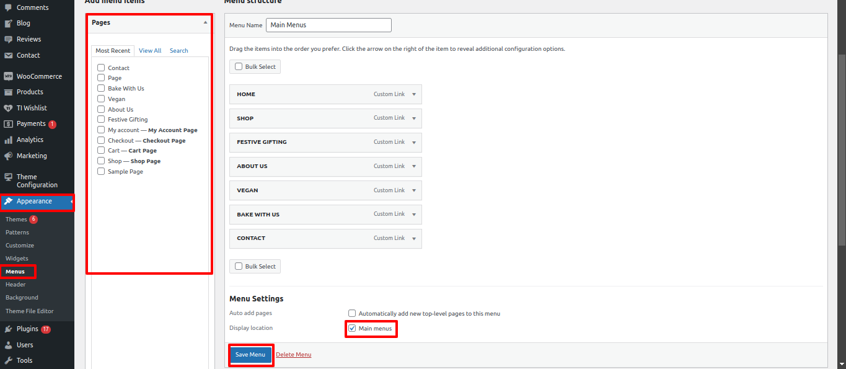The width and height of the screenshot is (846, 369).
Task: Open Users icon in admin sidebar
Action: (x=8, y=345)
